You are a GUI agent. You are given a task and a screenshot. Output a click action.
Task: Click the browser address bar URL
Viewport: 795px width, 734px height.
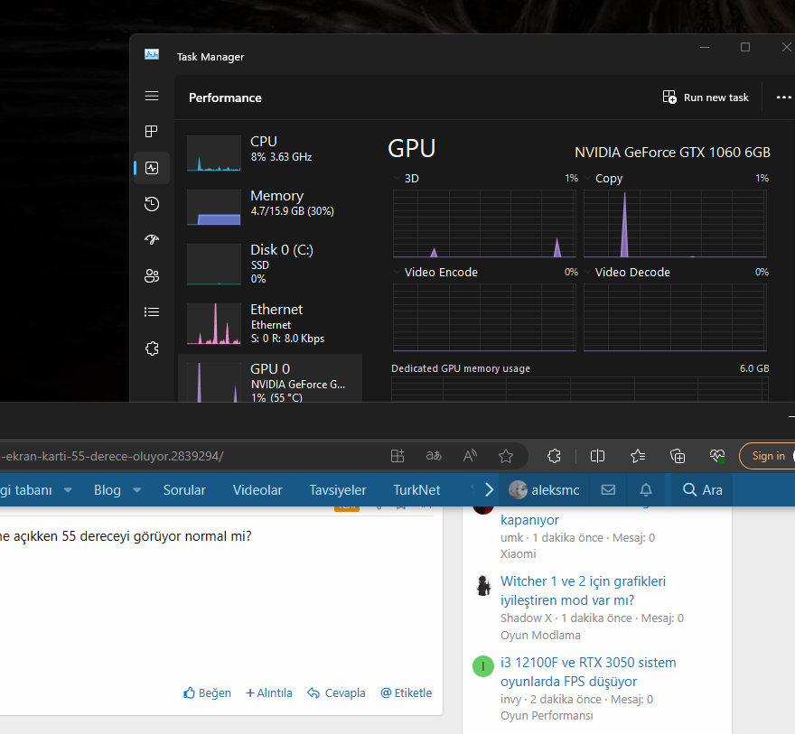point(112,456)
